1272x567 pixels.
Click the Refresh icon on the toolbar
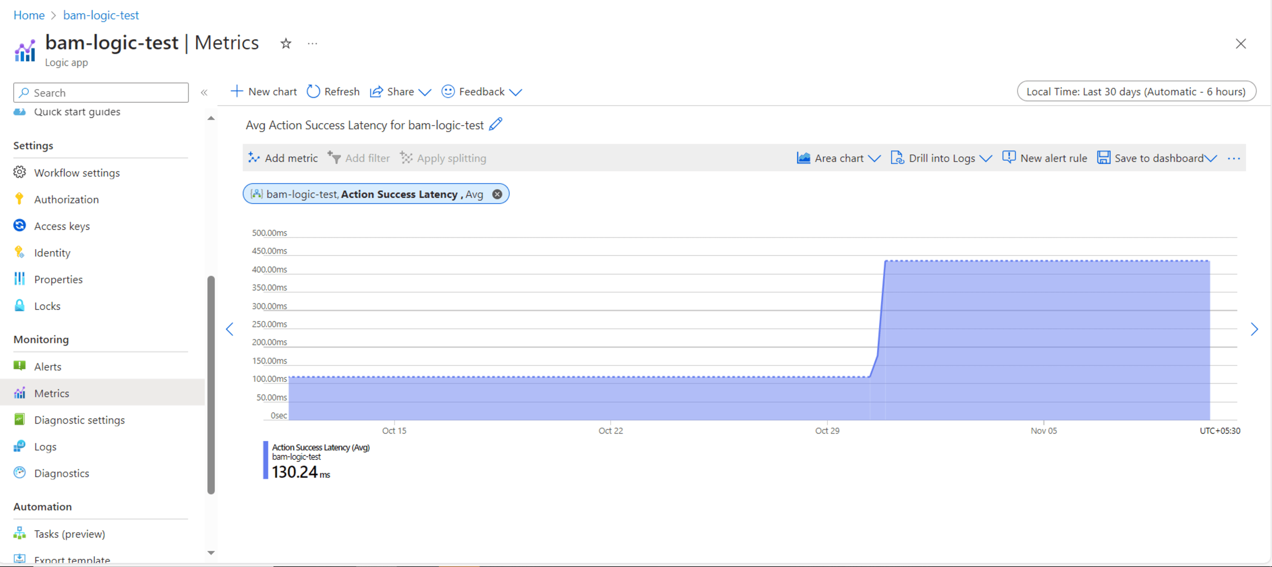pos(313,92)
